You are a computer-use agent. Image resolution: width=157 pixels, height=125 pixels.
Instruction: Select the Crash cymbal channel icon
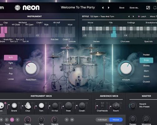tap(82, 105)
